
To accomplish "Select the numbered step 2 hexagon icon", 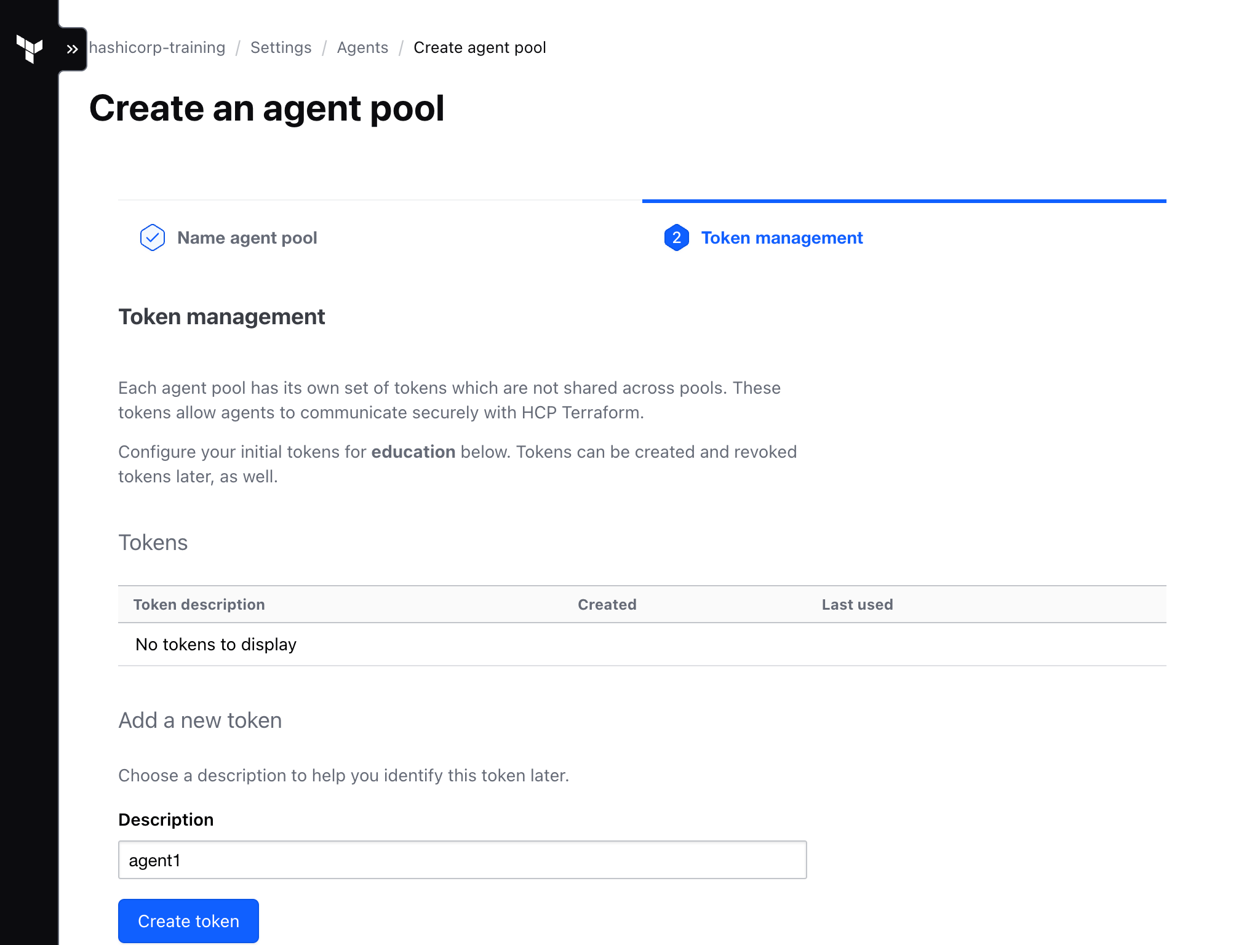I will pyautogui.click(x=676, y=238).
